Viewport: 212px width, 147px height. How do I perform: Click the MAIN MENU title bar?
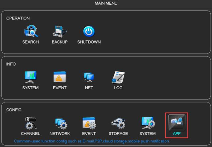pyautogui.click(x=106, y=3)
